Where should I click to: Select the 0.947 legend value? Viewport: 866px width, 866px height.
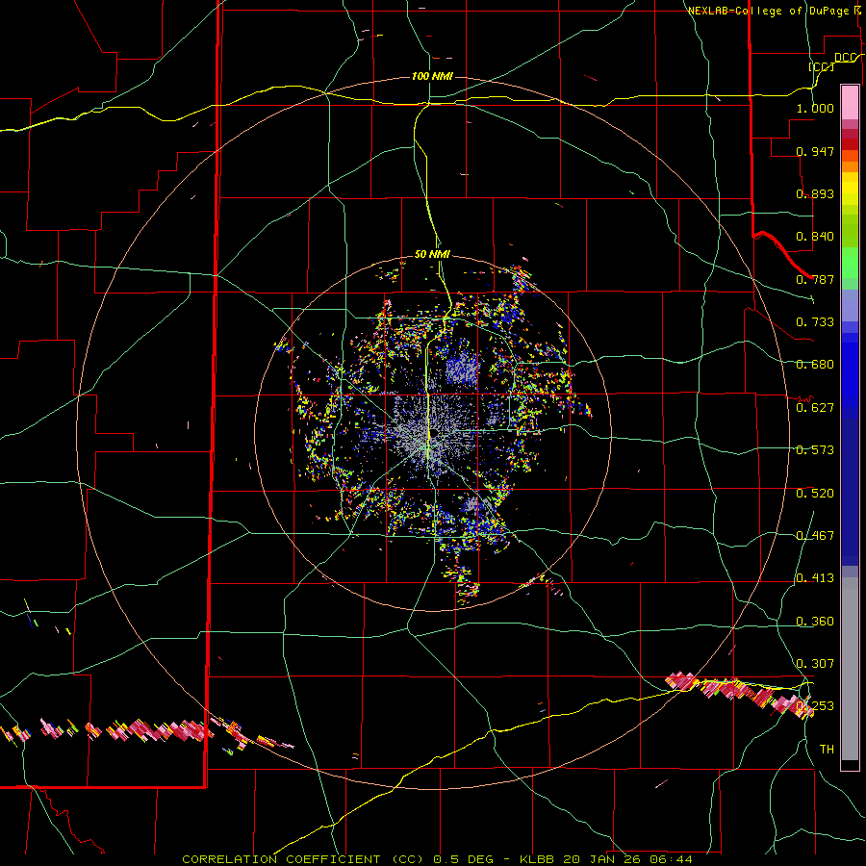815,151
